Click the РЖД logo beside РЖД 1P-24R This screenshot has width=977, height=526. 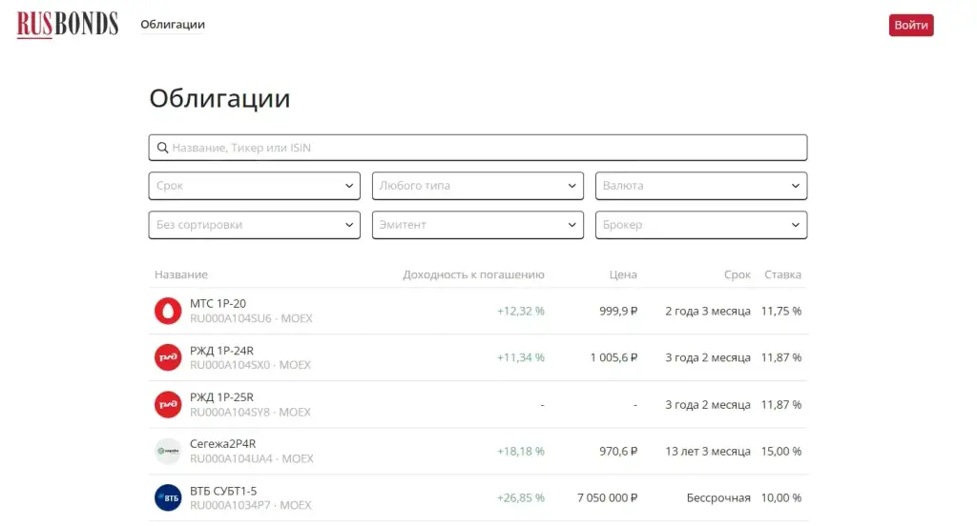click(x=168, y=357)
